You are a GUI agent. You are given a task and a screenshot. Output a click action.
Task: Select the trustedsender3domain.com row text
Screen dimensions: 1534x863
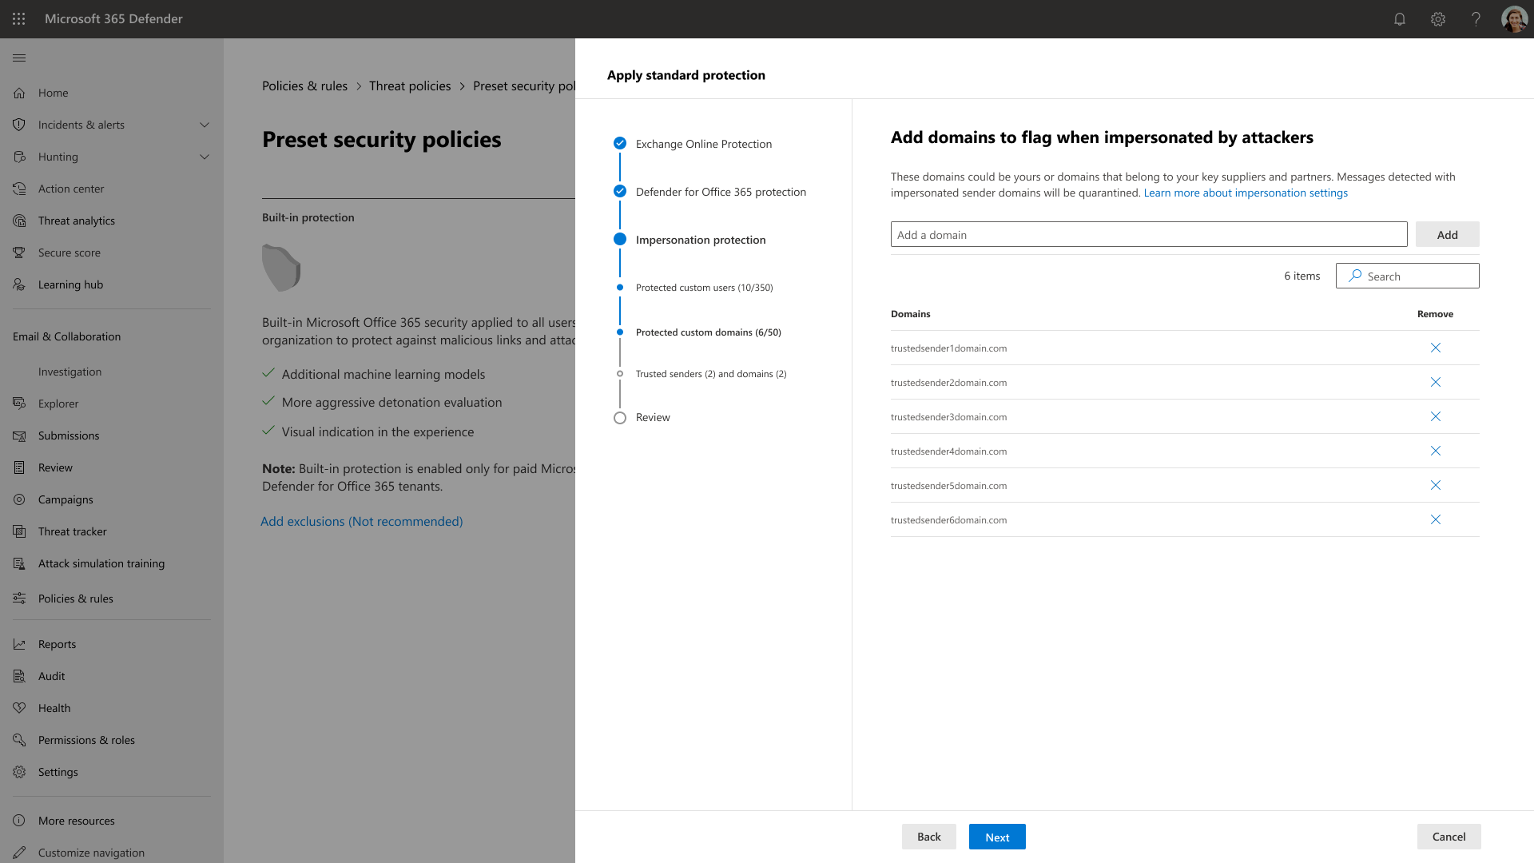coord(948,417)
